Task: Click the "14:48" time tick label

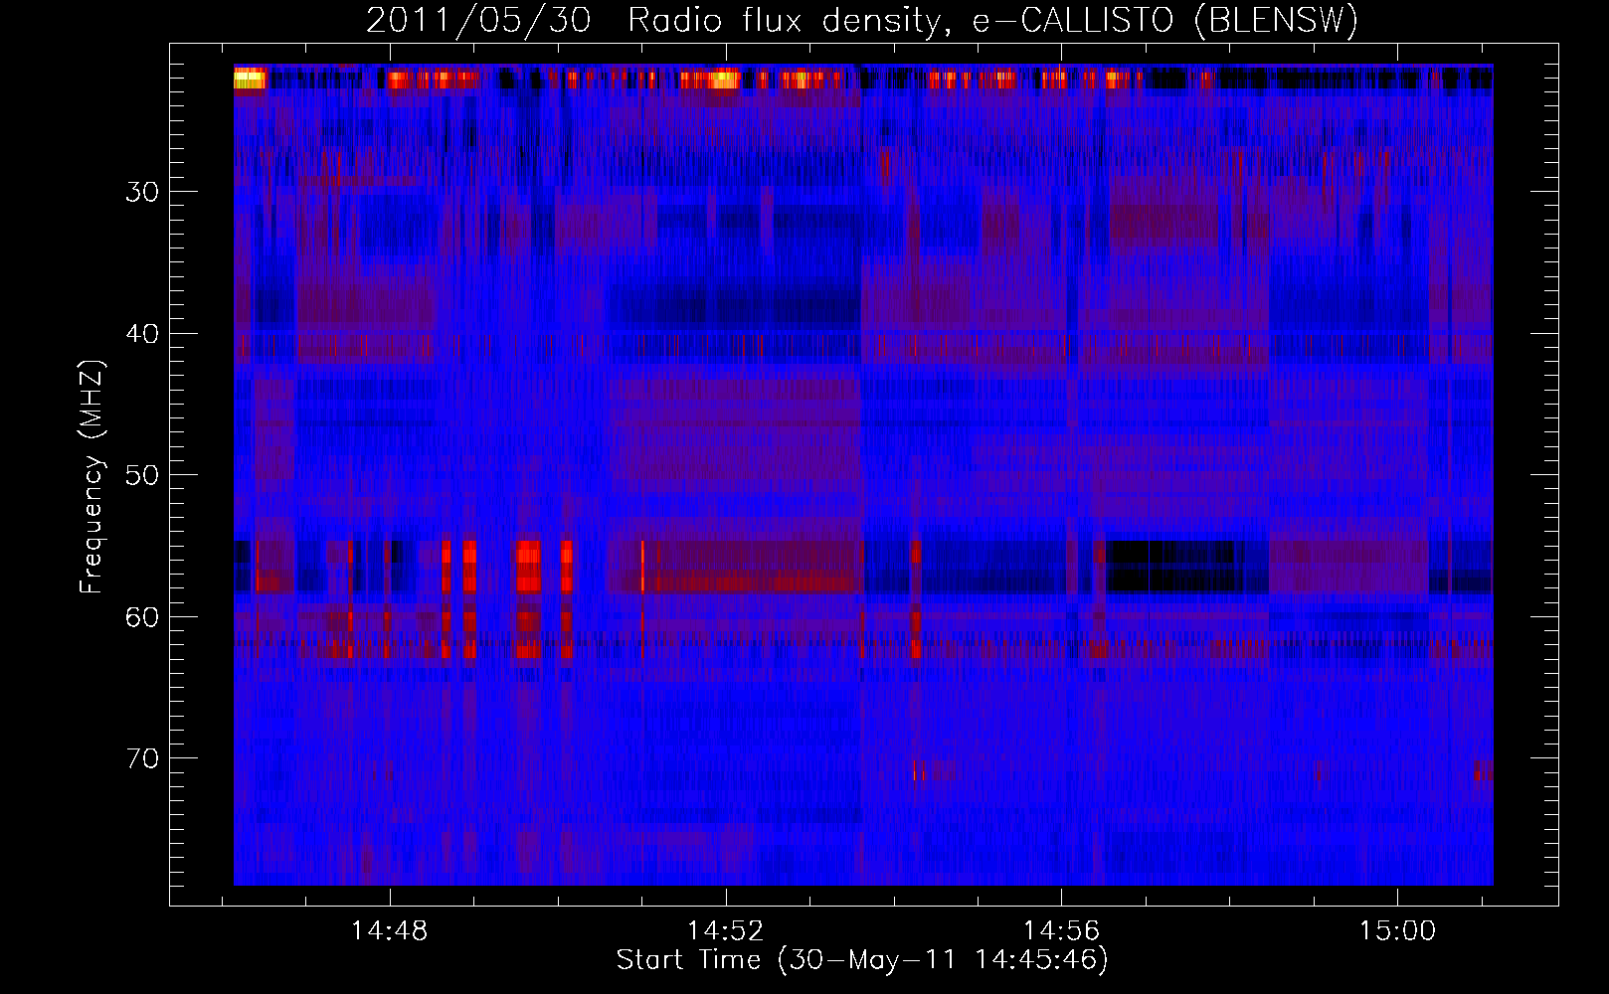Action: tap(390, 931)
